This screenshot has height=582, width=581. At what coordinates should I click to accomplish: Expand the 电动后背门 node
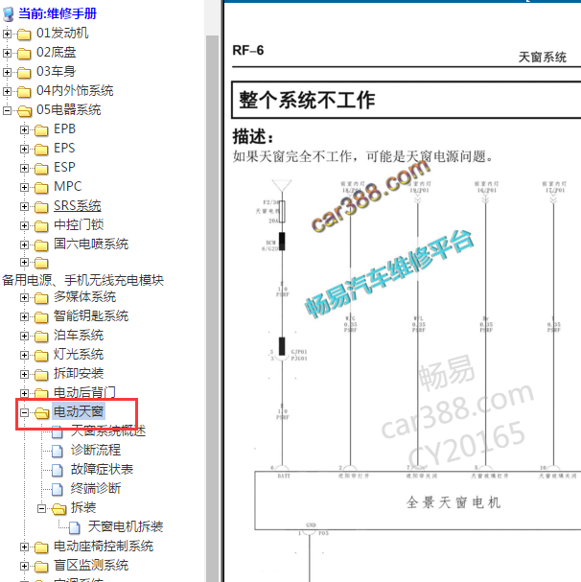pos(24,393)
